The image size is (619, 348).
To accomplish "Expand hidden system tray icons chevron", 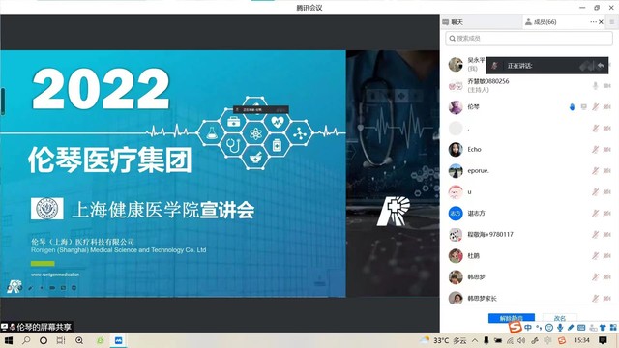I will (475, 340).
